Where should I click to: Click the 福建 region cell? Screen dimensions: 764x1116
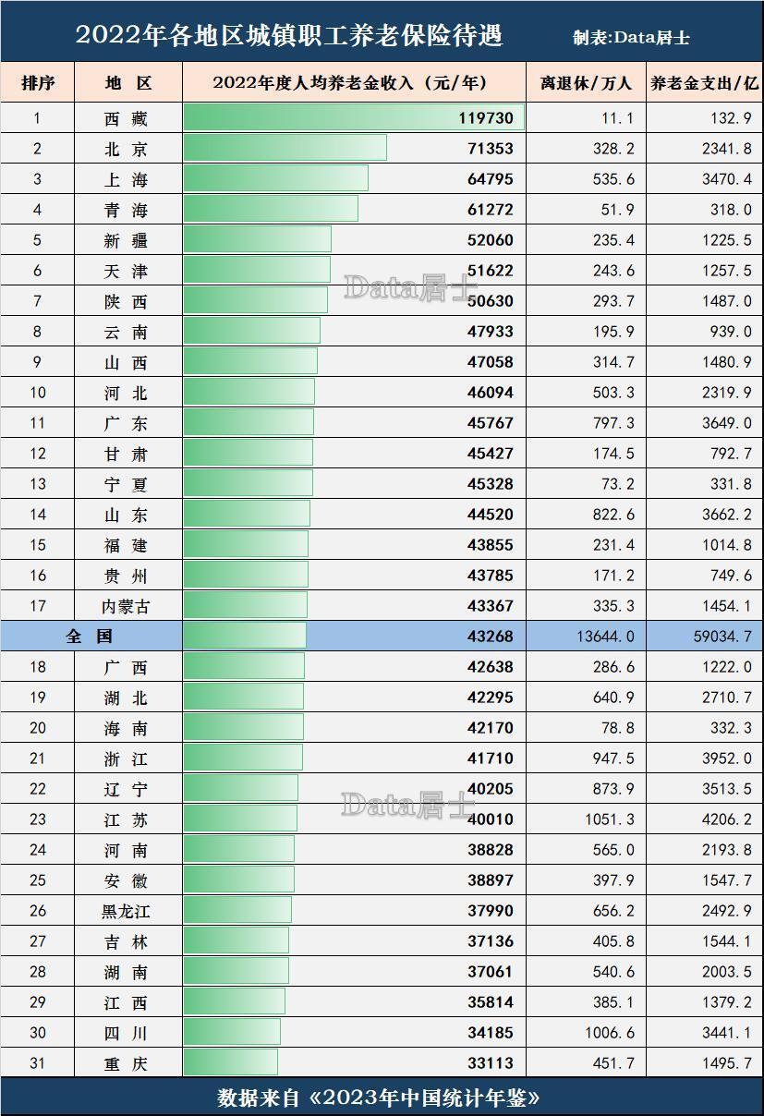point(127,545)
